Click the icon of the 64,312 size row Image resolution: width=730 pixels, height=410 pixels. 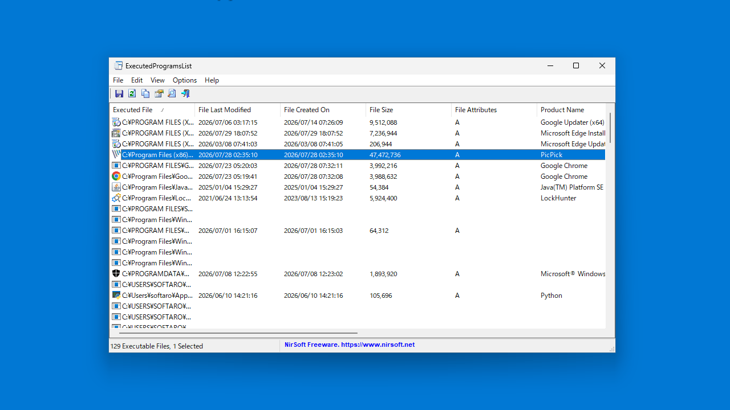click(116, 231)
